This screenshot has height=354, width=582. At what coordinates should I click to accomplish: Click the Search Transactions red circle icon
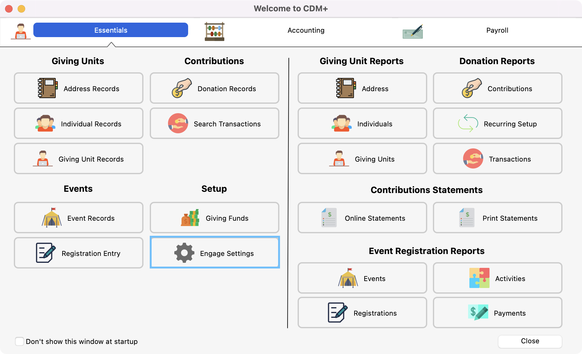coord(178,123)
